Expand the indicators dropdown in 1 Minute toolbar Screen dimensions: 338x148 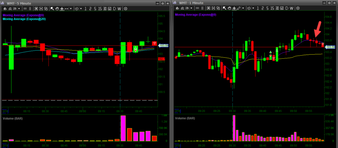click(191, 8)
